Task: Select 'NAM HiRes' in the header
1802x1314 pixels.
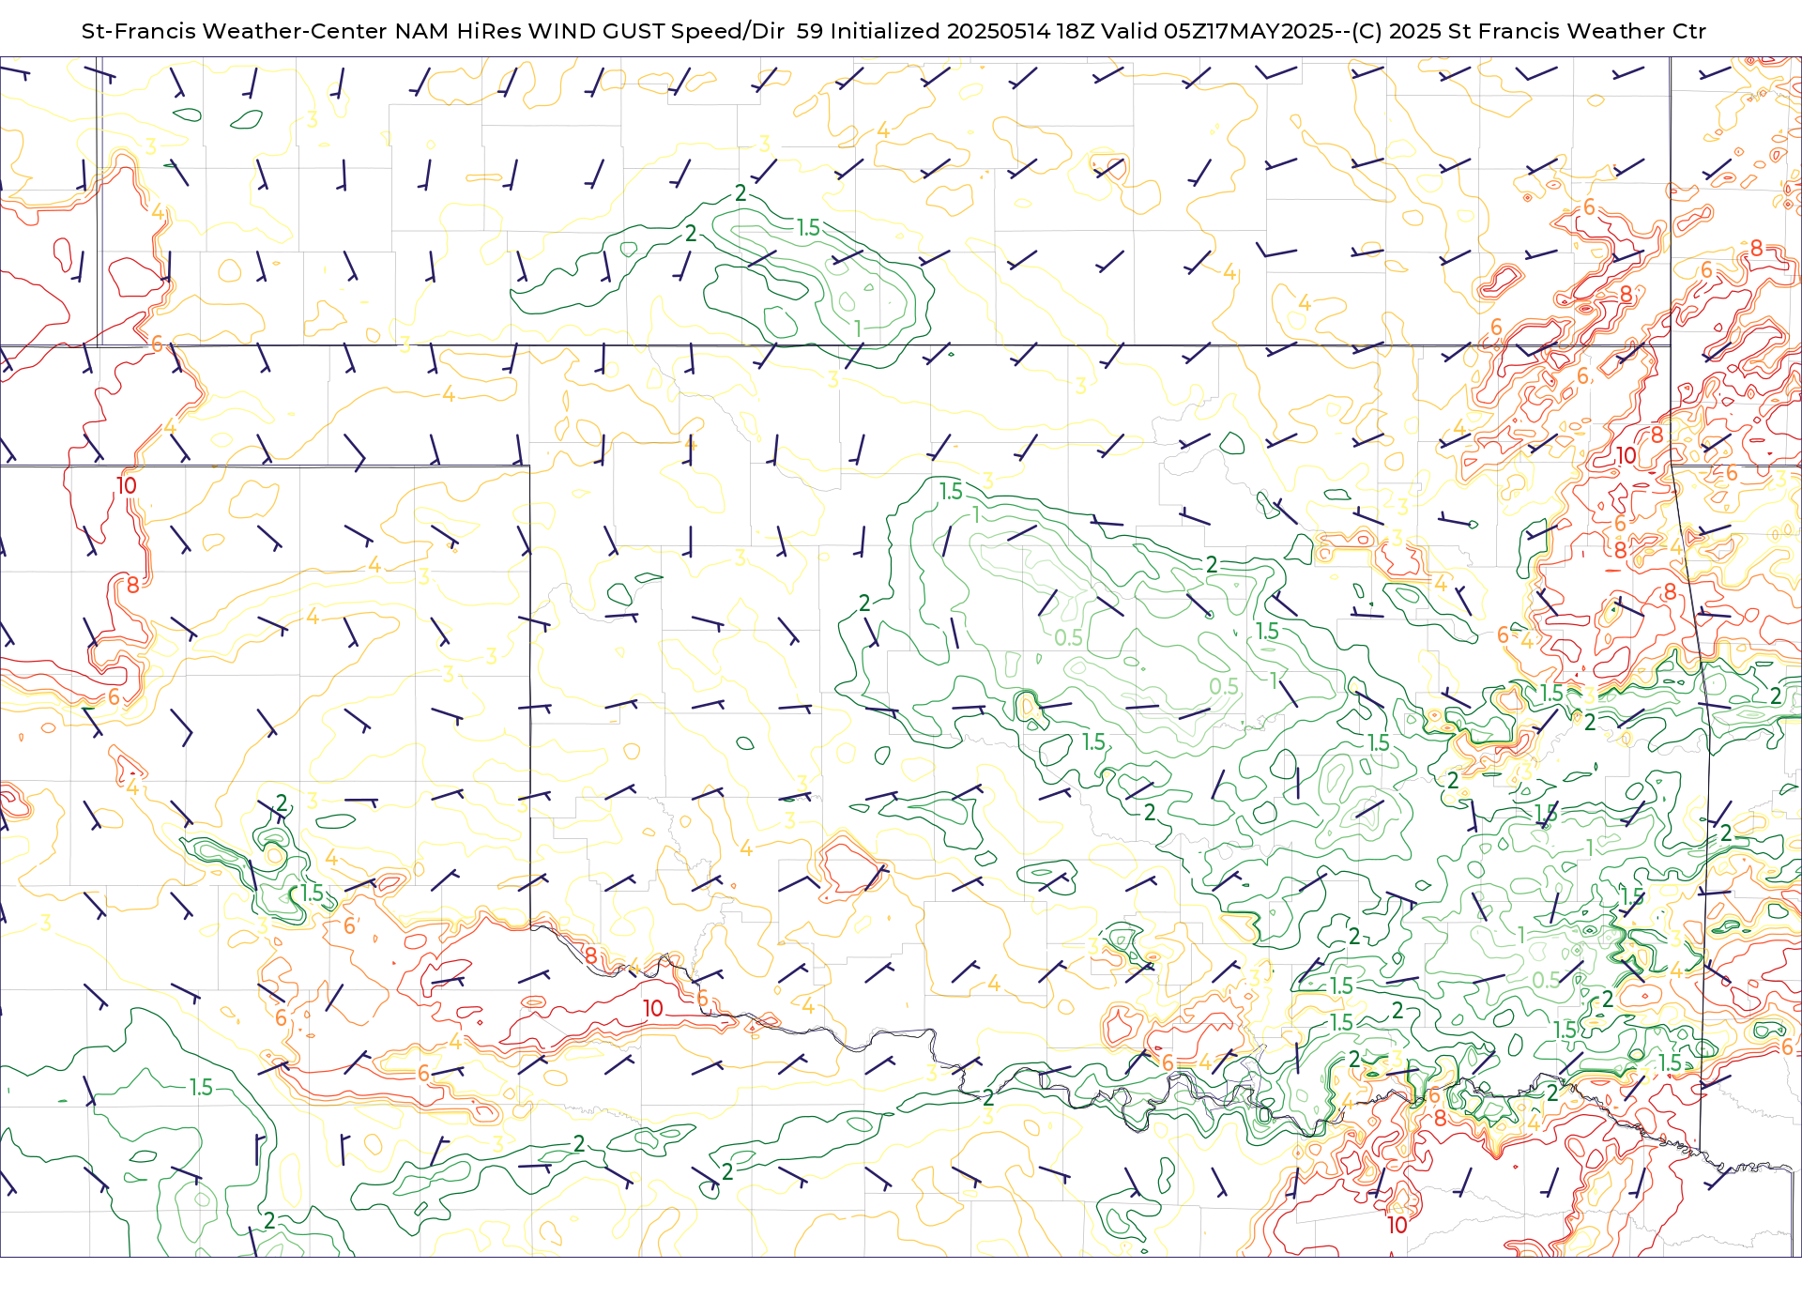Action: pos(459,31)
